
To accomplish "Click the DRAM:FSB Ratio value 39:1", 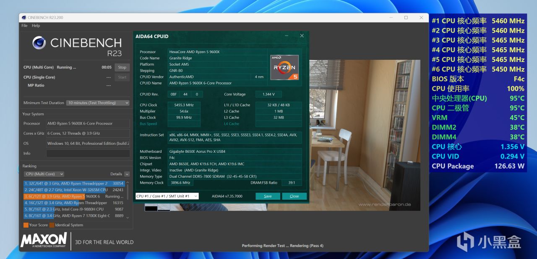I will [292, 183].
